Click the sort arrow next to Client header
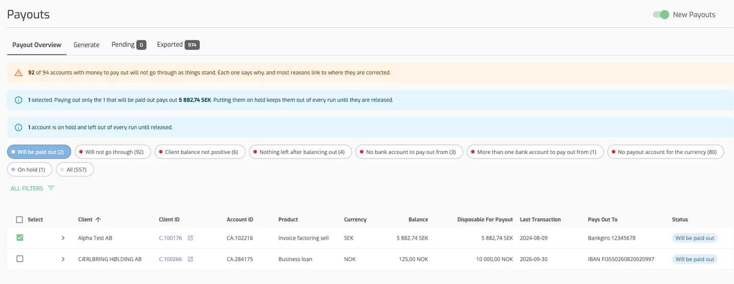The height and width of the screenshot is (284, 734). point(98,220)
